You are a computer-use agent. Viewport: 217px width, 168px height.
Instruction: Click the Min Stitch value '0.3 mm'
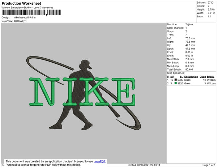(x=190, y=63)
